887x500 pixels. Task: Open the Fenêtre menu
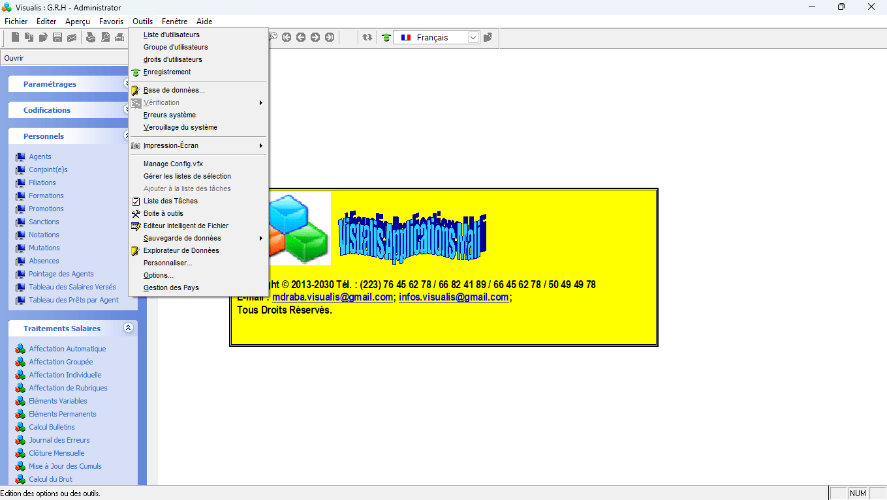click(x=174, y=22)
